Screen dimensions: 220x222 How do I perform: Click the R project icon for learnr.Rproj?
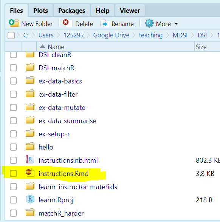click(30, 199)
